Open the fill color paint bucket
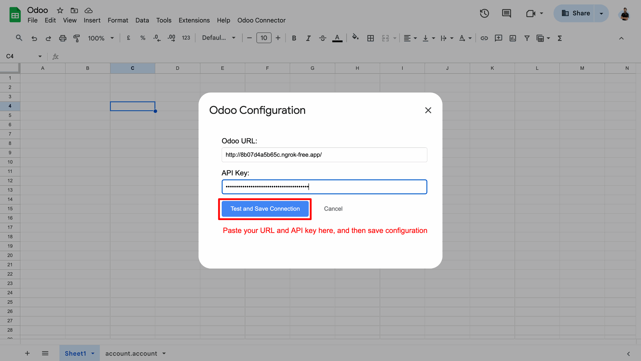The height and width of the screenshot is (361, 641). coord(355,37)
